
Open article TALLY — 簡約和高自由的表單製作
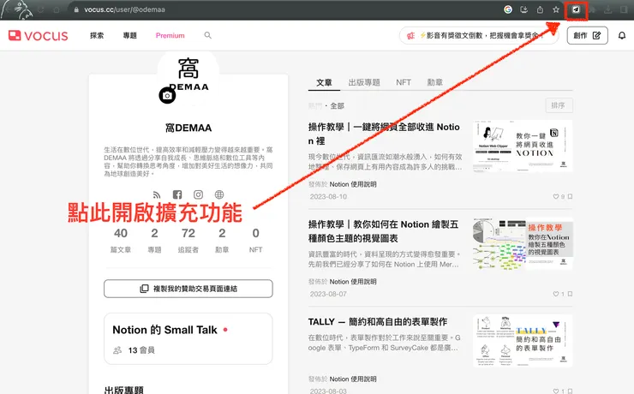(378, 322)
